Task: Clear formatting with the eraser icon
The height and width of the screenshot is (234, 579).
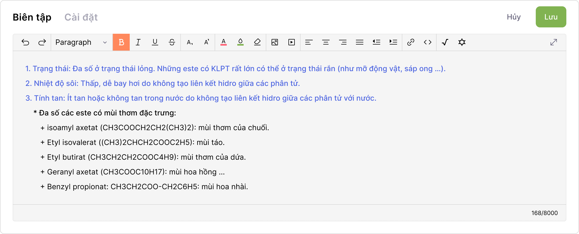Action: 257,42
